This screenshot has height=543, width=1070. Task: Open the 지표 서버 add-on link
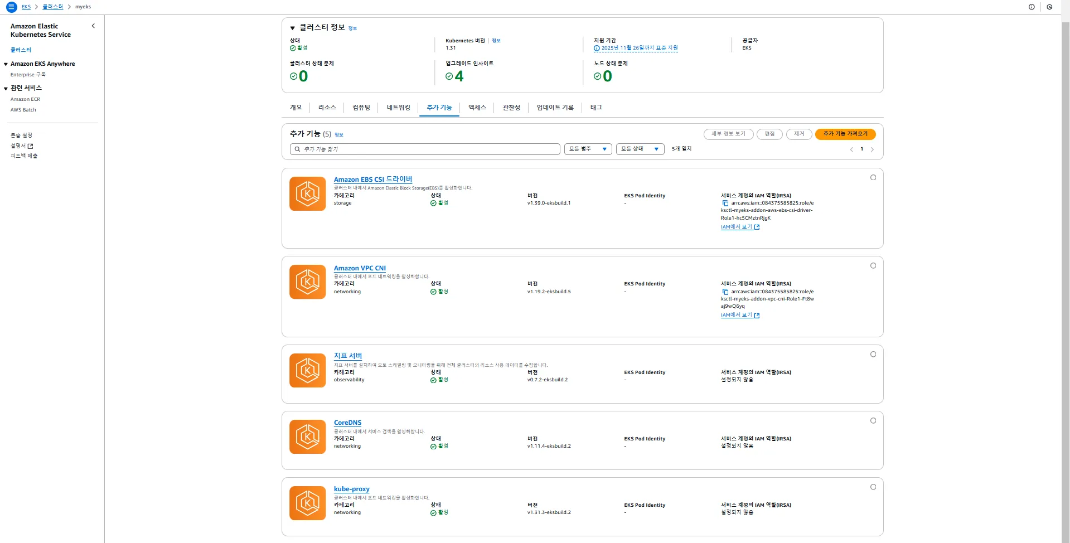(348, 356)
